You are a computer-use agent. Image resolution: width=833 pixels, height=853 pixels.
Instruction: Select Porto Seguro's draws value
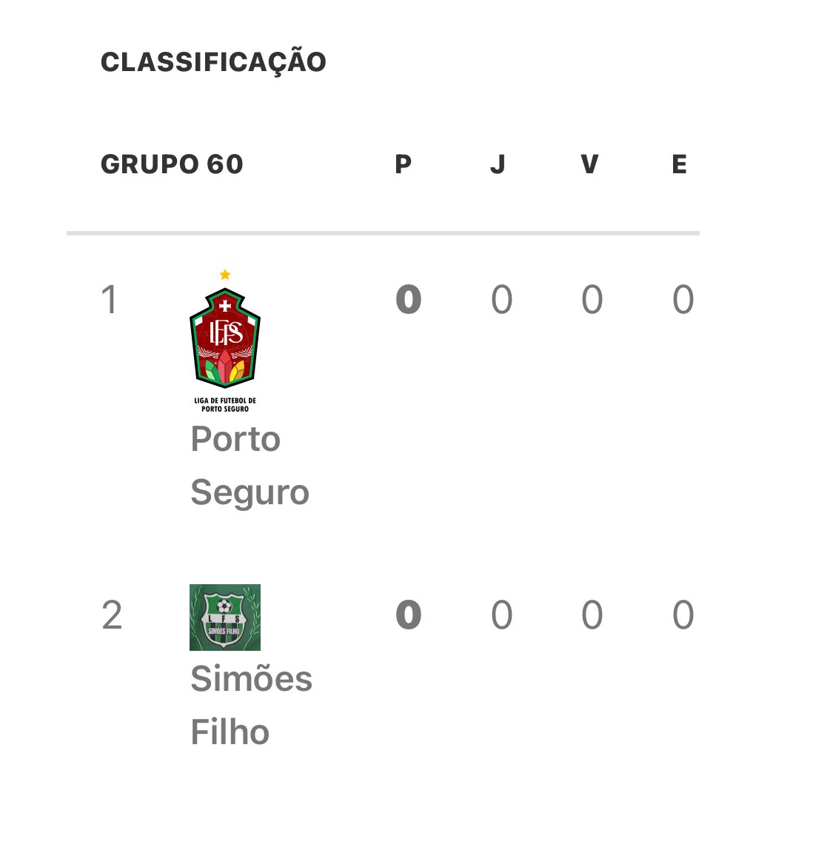coord(683,299)
